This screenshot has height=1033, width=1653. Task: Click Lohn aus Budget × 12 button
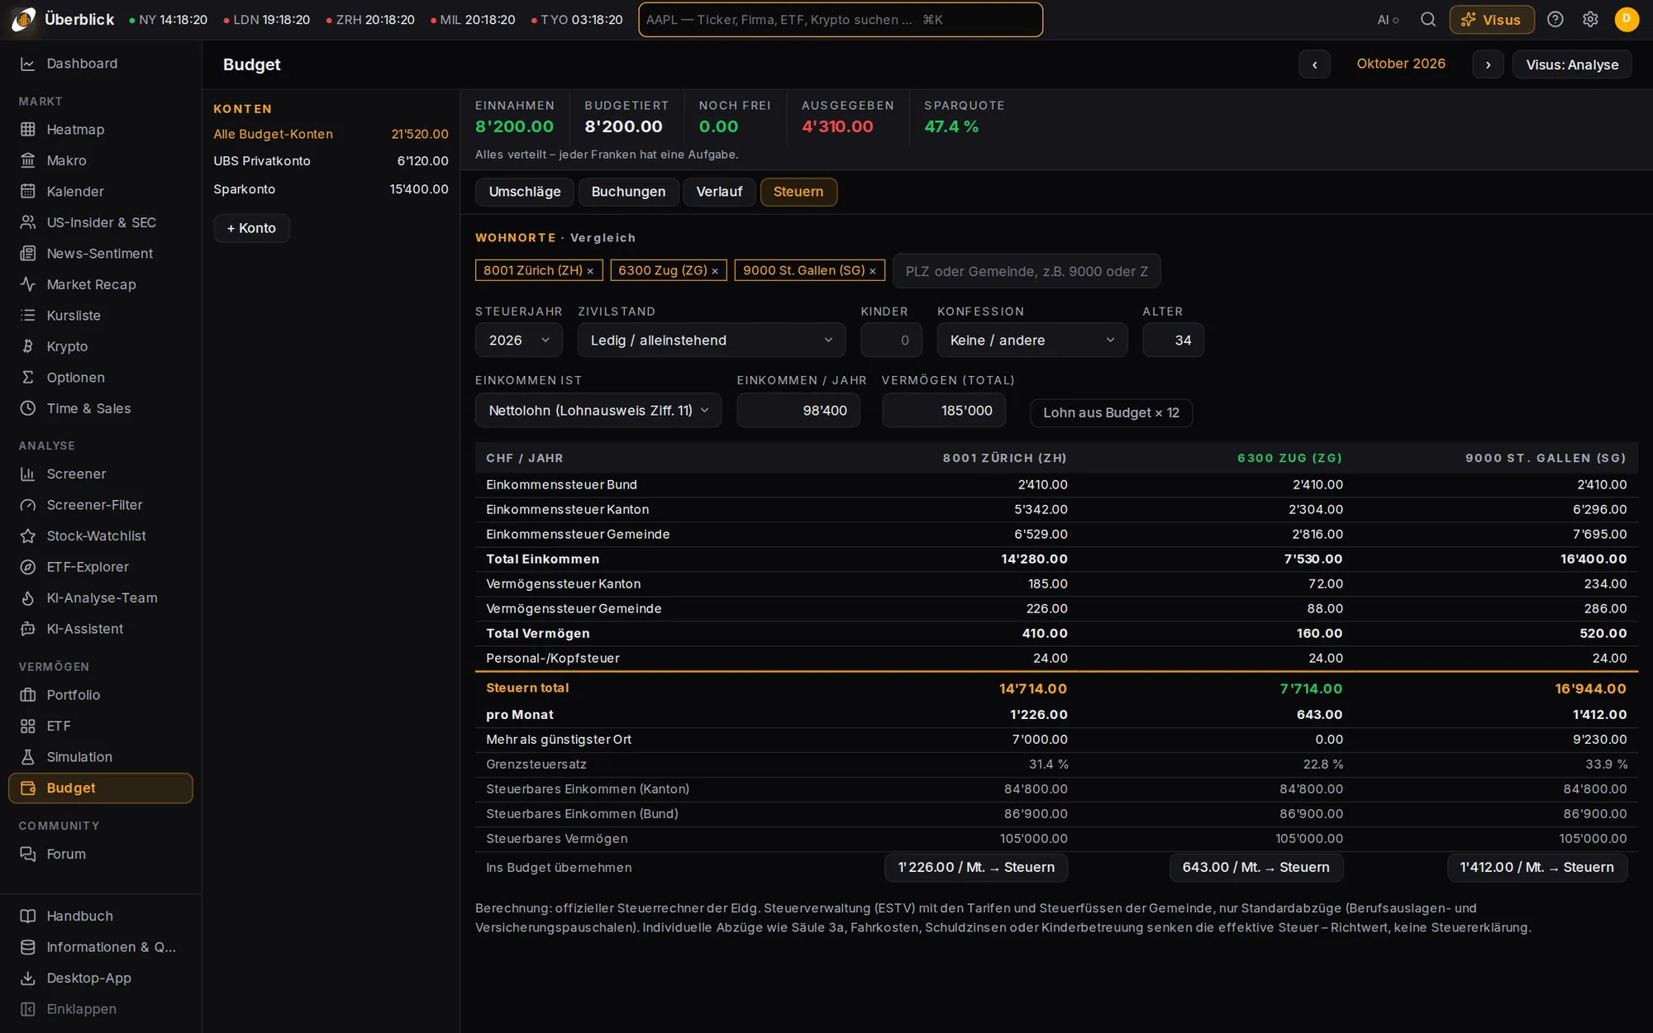[x=1111, y=413]
